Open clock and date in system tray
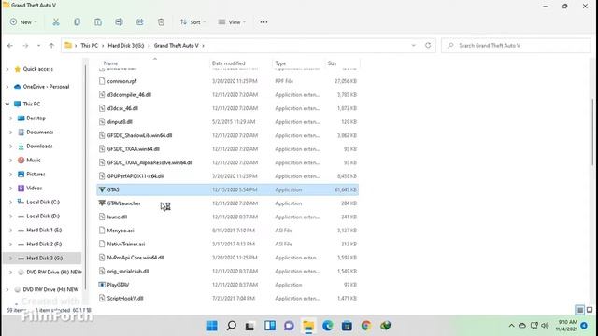The width and height of the screenshot is (598, 336). pos(566,326)
